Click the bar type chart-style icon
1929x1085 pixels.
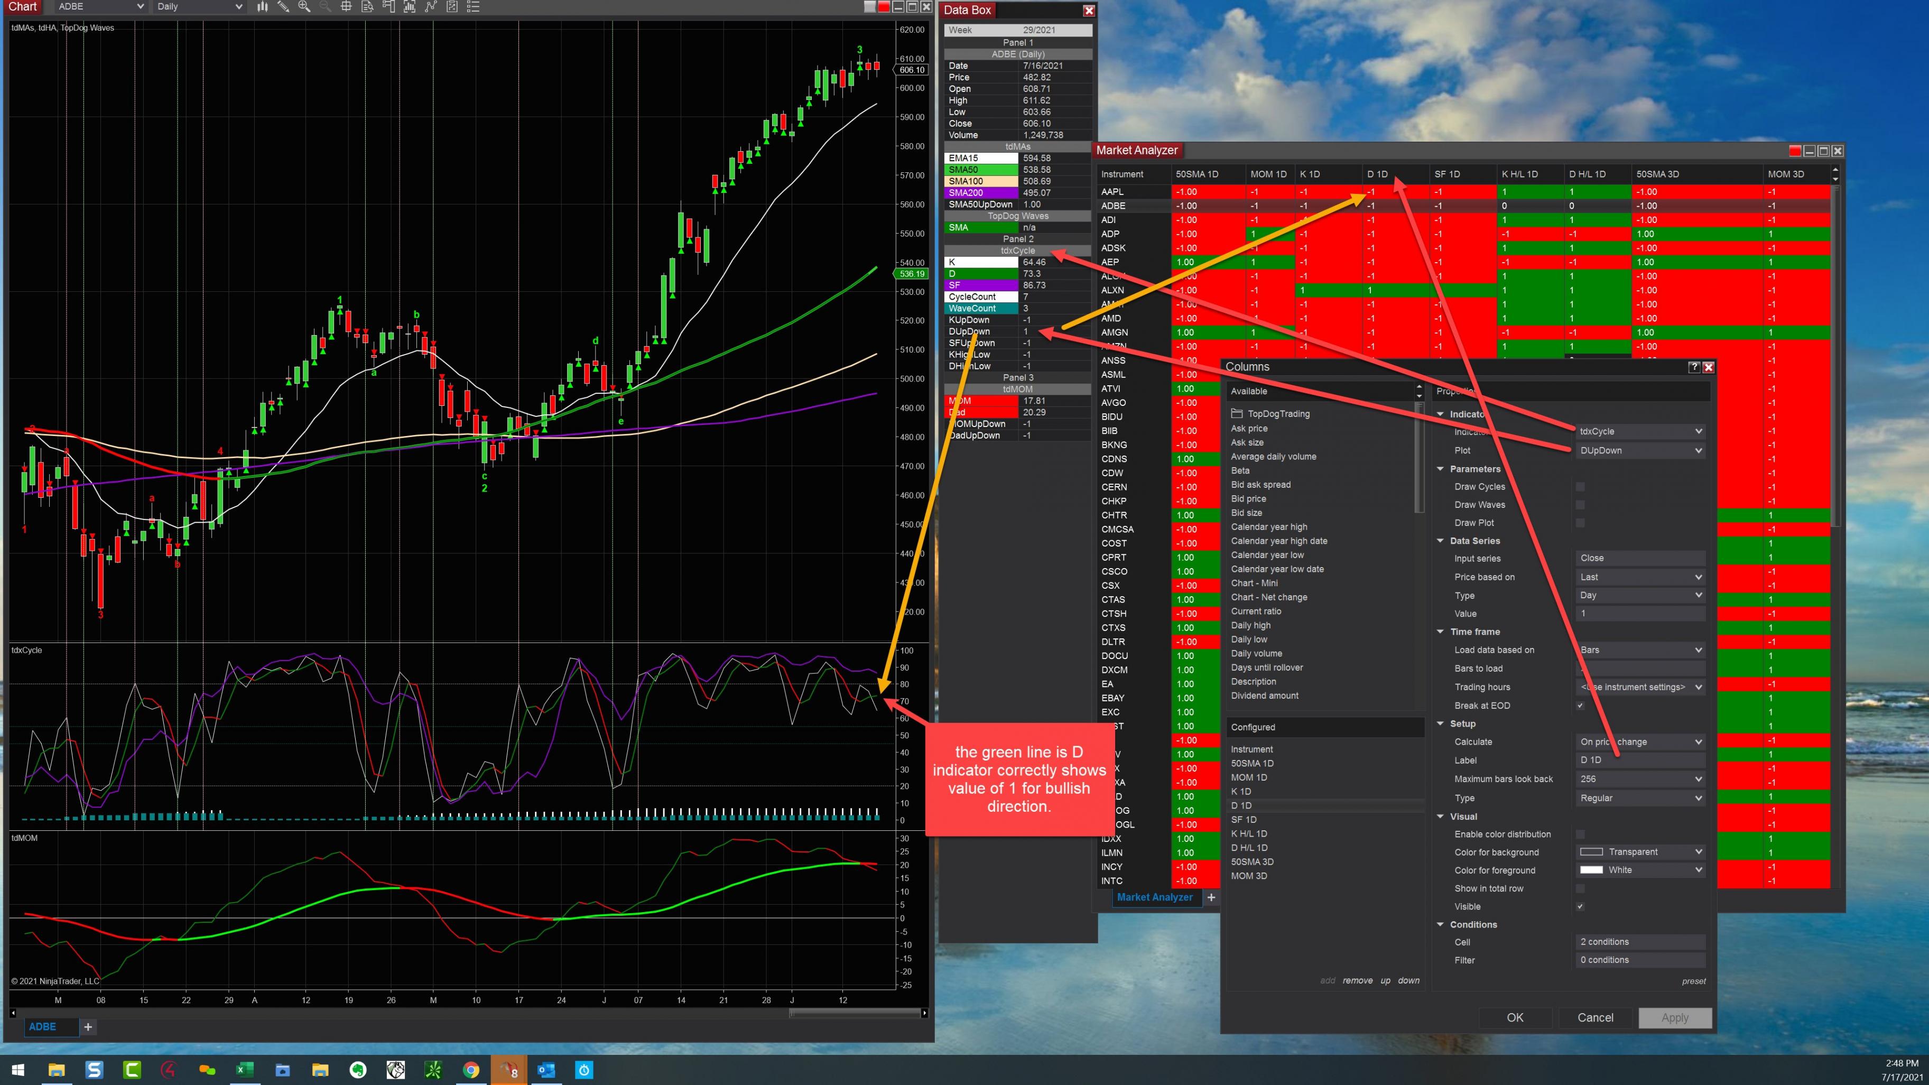pos(262,7)
